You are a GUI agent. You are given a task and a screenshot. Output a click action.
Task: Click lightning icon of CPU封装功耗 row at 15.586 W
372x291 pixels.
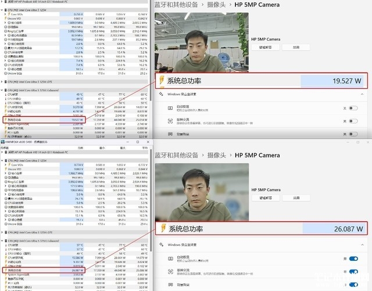tap(6, 258)
